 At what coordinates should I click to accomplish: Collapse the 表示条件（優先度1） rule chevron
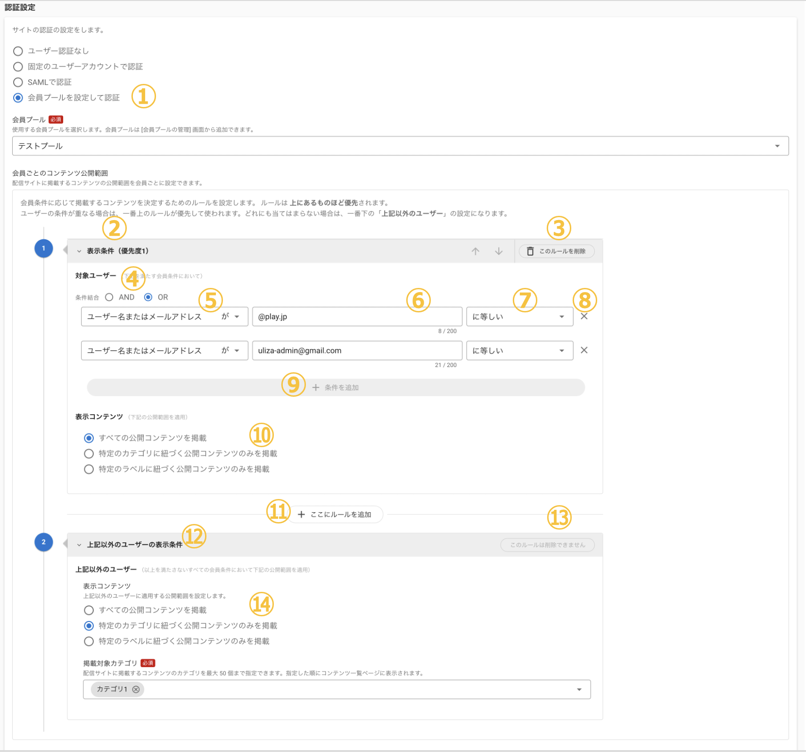pyautogui.click(x=79, y=251)
